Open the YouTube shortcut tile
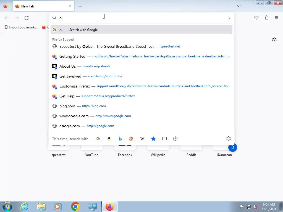The height and width of the screenshot is (212, 283). 92,151
